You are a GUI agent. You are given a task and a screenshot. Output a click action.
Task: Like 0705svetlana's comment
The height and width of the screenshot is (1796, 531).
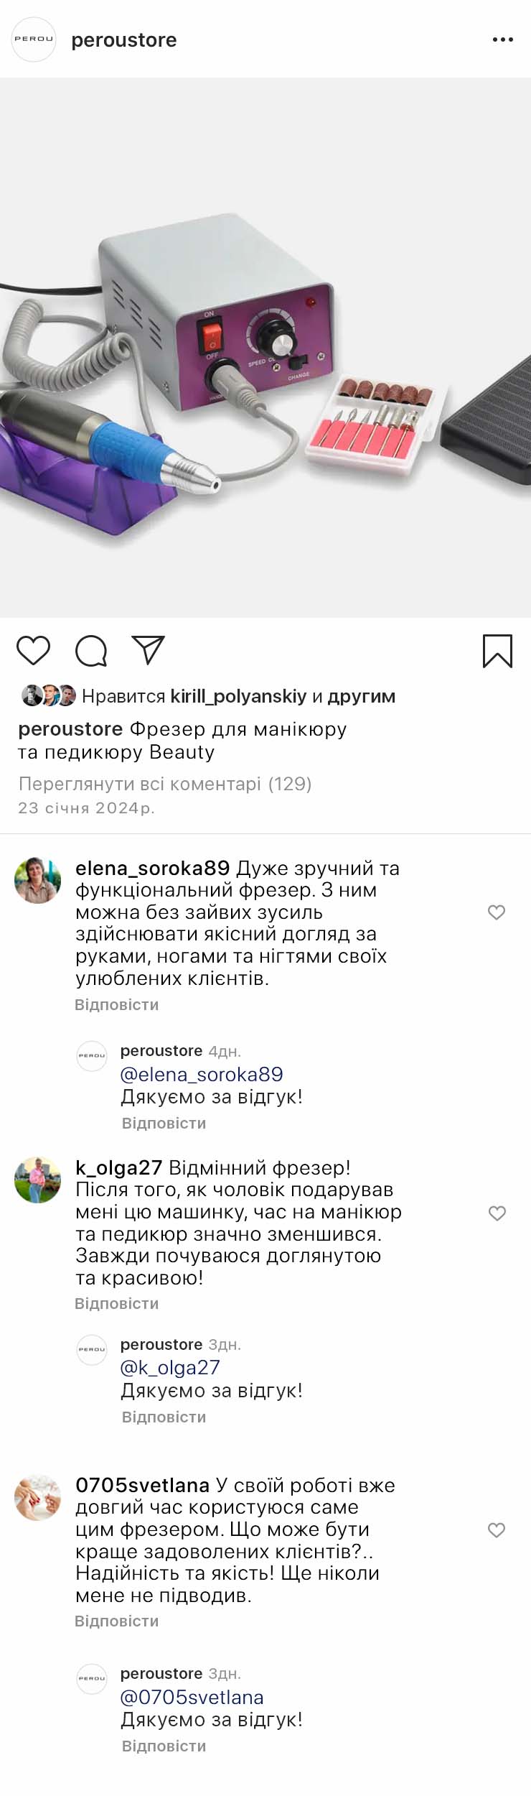click(x=497, y=1529)
